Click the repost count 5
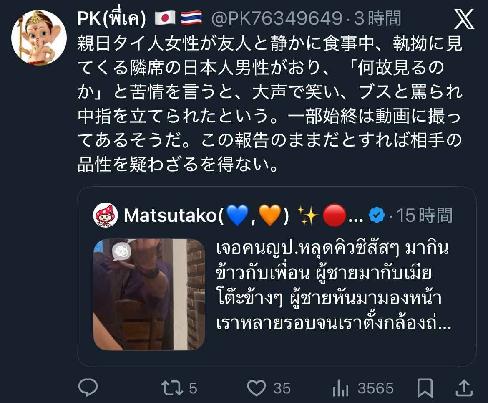 (x=193, y=389)
